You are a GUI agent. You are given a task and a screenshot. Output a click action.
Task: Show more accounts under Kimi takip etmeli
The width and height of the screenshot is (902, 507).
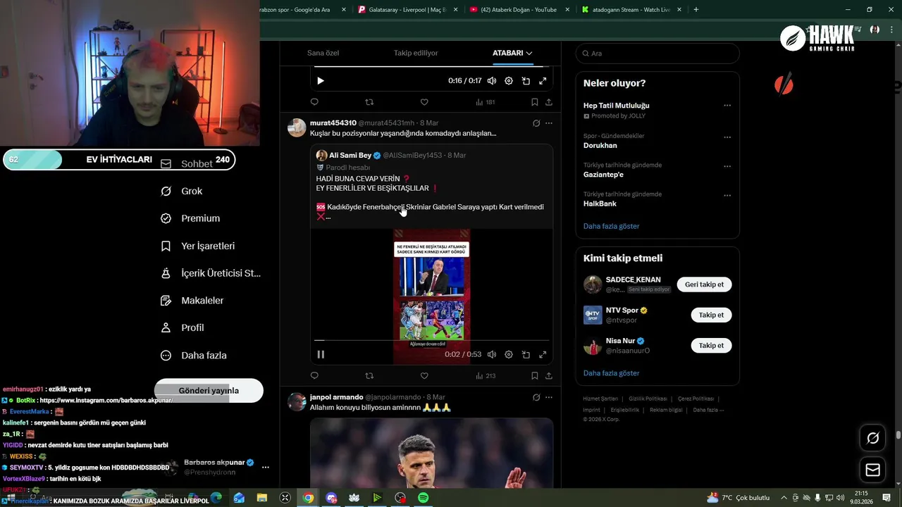coord(612,373)
